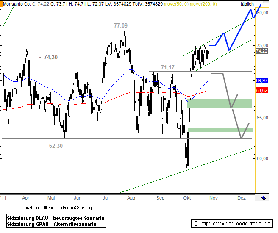Click the upper green support zone rectangle

[220, 103]
